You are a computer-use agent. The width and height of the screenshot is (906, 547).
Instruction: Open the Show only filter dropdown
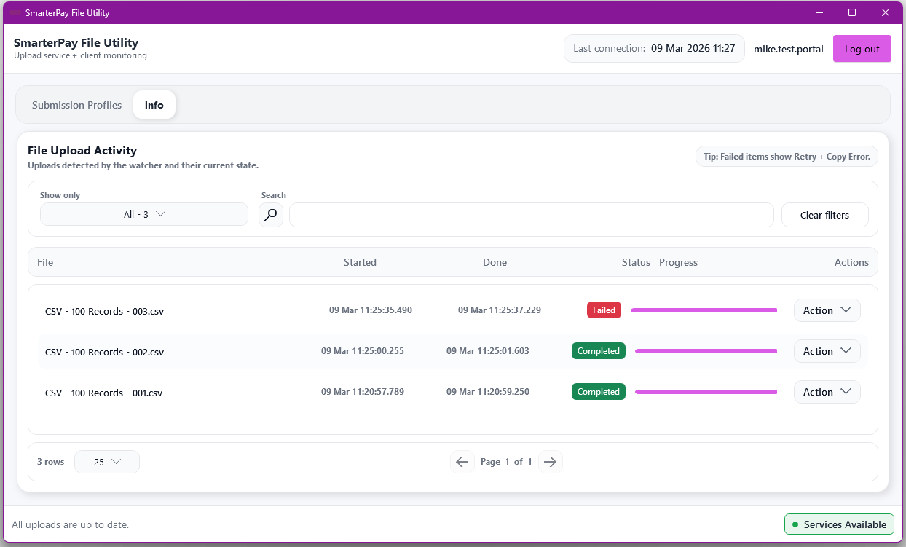pyautogui.click(x=144, y=215)
